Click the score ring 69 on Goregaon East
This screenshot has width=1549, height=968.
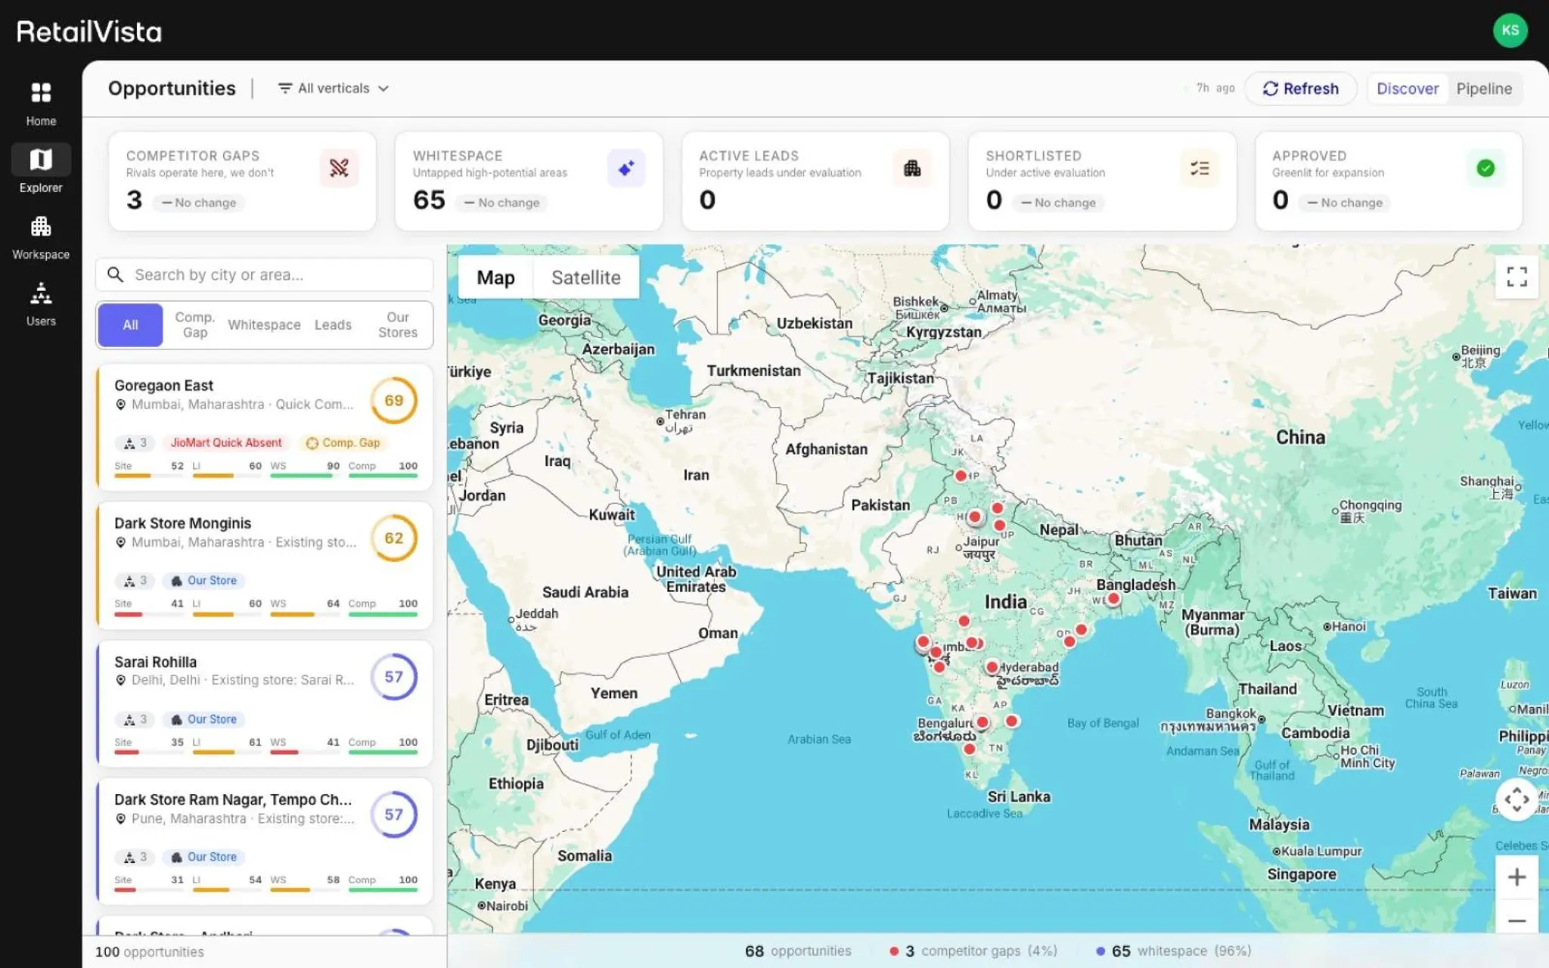tap(393, 400)
